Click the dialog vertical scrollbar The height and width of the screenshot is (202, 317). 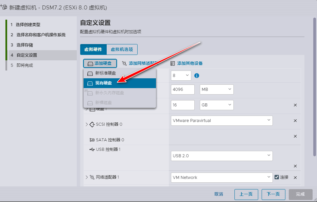point(314,87)
